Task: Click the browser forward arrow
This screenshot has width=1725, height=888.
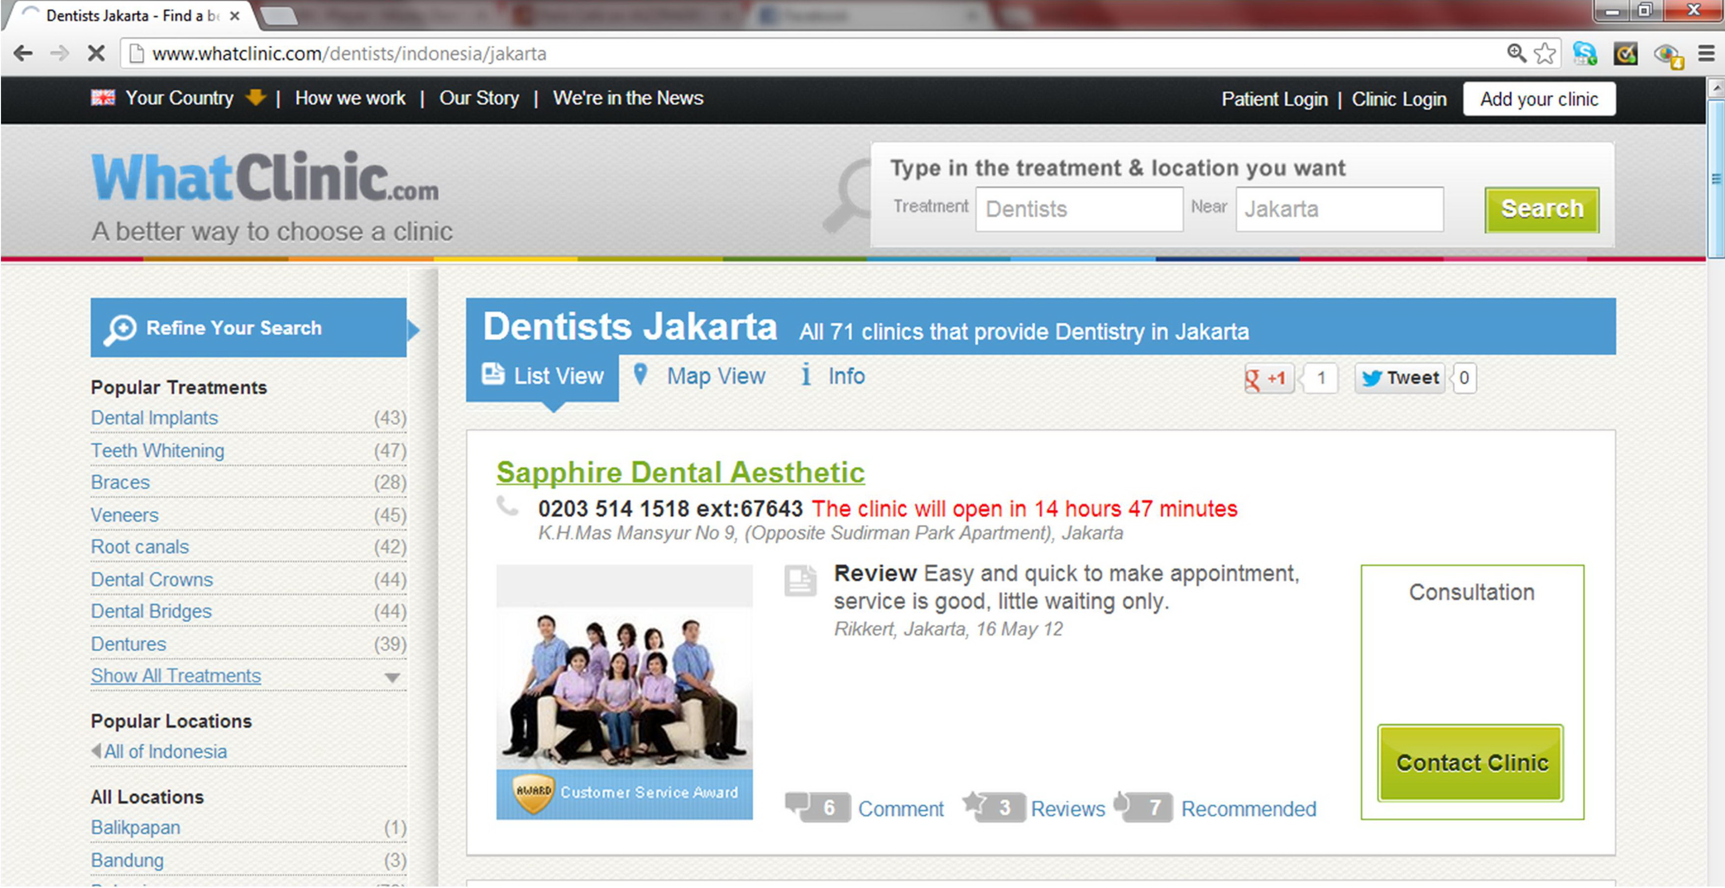Action: (x=60, y=53)
